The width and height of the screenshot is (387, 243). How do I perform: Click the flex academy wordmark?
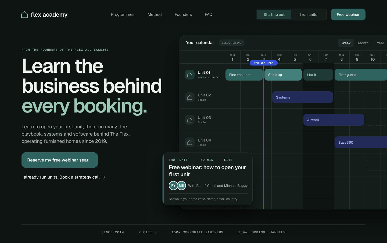[49, 14]
